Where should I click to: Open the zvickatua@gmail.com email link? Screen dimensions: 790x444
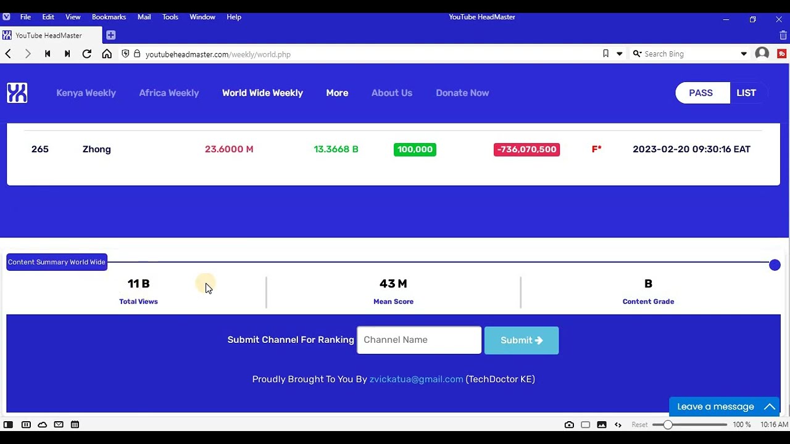click(416, 379)
